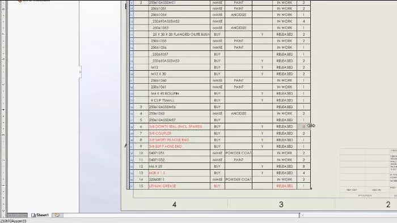The width and height of the screenshot is (397, 223).
Task: Click POWDER COAT in the 22060811 row
Action: (x=239, y=179)
